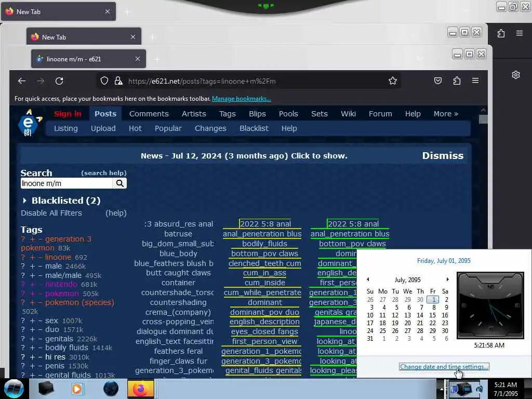The image size is (532, 399).
Task: Click the 'linoone' tag link in sidebar
Action: click(58, 257)
